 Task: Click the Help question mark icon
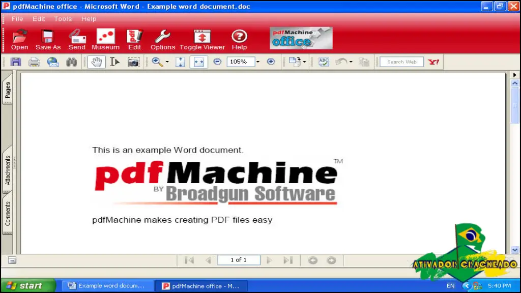239,40
